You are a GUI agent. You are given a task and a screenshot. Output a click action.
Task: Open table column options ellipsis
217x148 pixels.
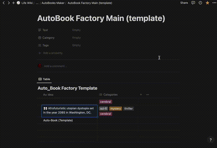(148, 95)
